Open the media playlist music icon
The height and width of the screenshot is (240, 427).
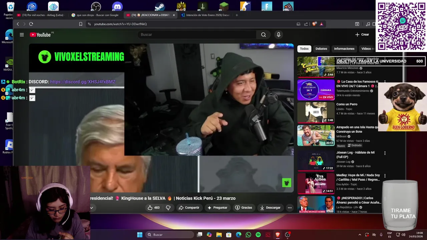pos(368,24)
